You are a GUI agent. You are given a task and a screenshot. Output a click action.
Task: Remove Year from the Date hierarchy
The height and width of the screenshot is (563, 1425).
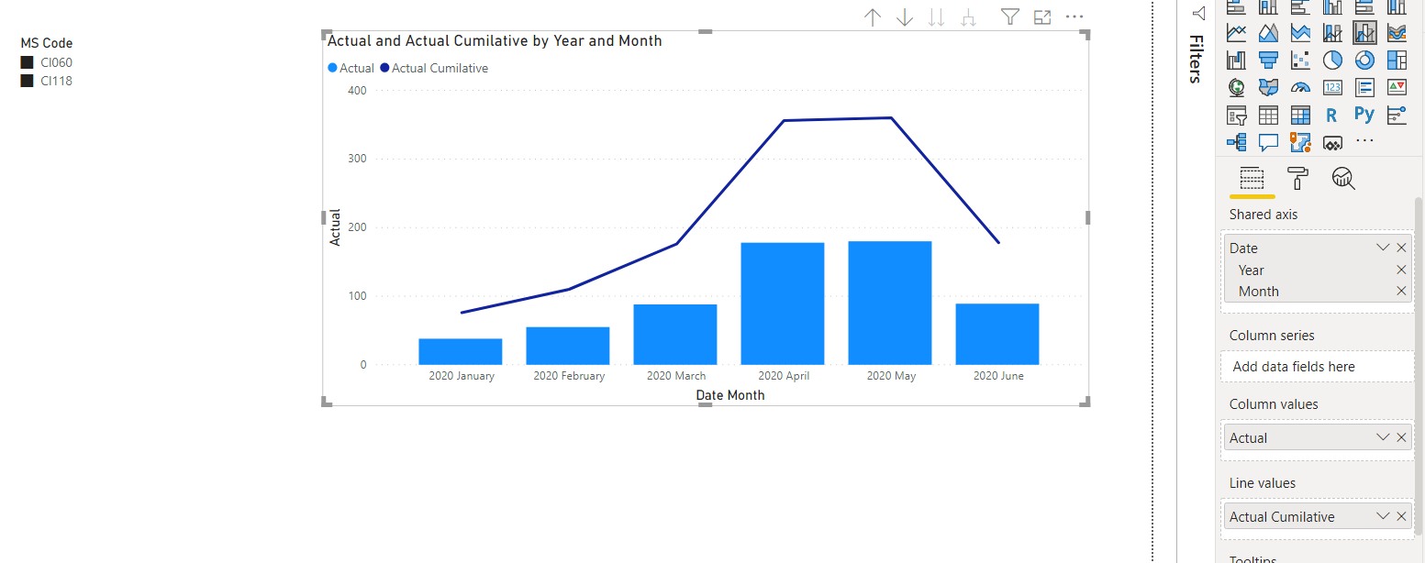point(1401,270)
